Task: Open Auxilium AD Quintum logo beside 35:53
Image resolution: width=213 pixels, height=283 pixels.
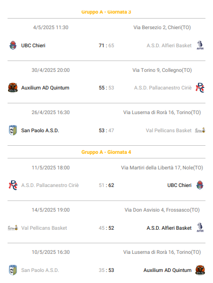Action: [200, 270]
